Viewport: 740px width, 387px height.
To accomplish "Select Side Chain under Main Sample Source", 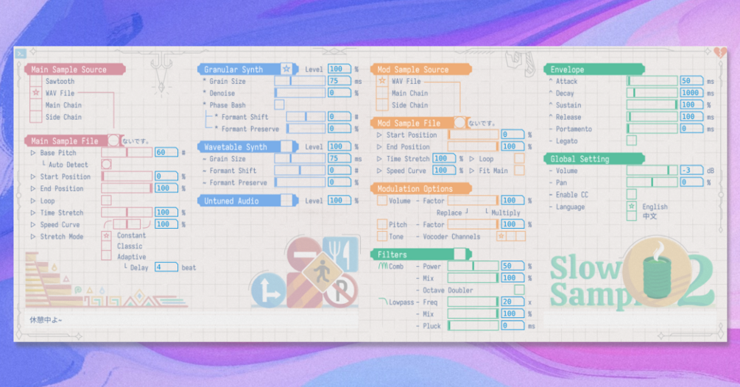I will coord(36,116).
